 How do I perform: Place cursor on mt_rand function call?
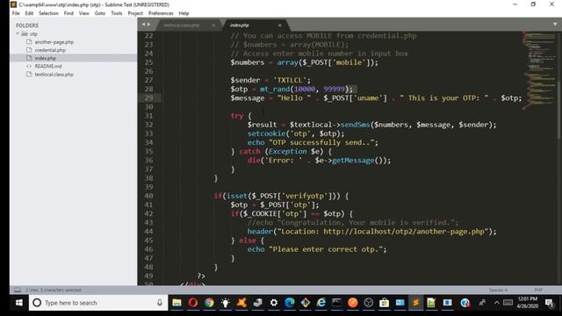coord(275,89)
